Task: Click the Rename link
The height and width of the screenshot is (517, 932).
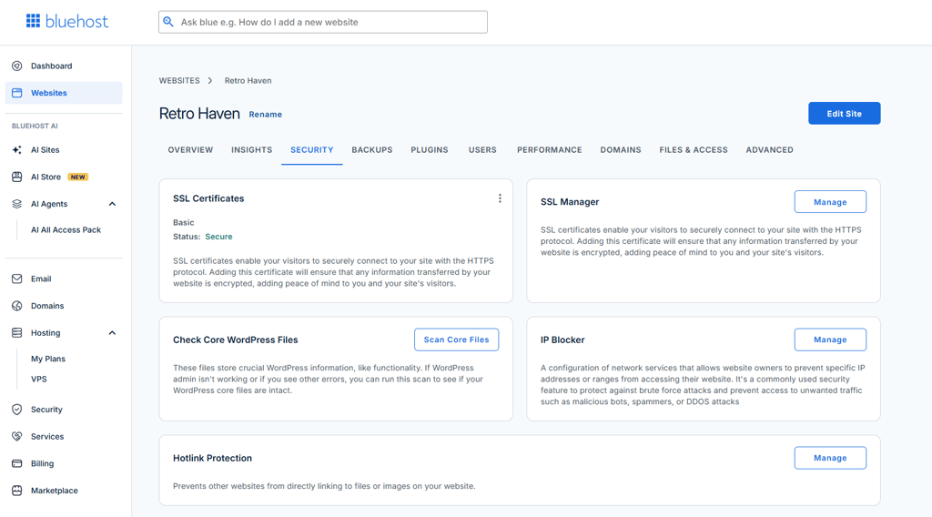Action: click(x=265, y=114)
